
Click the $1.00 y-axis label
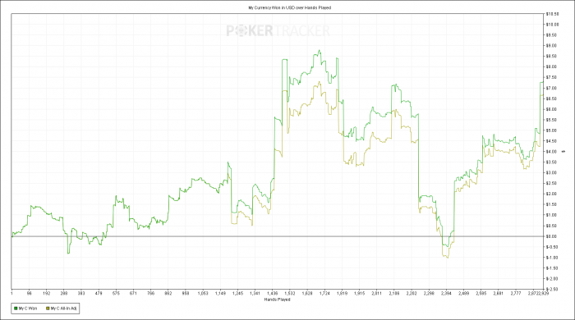click(x=552, y=215)
